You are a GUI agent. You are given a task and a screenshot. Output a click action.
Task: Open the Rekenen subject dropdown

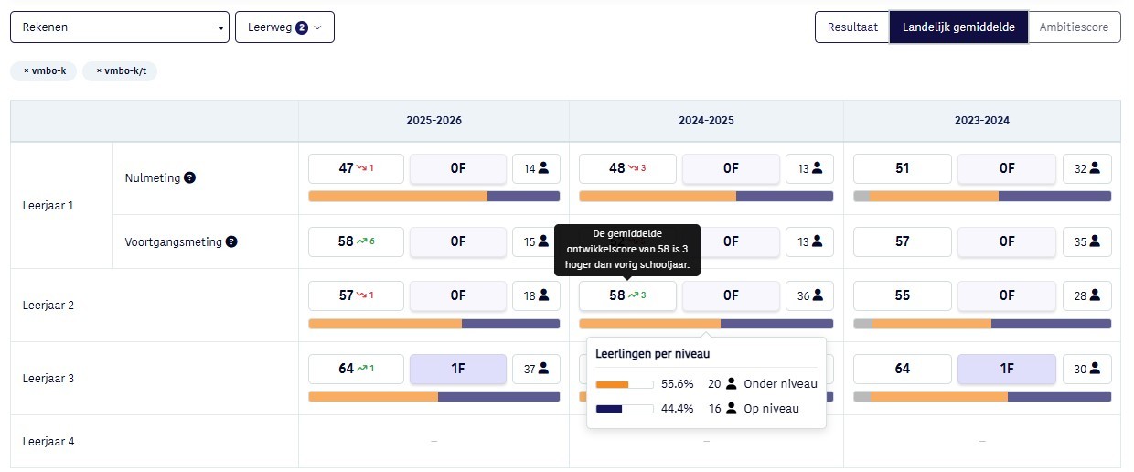click(119, 27)
